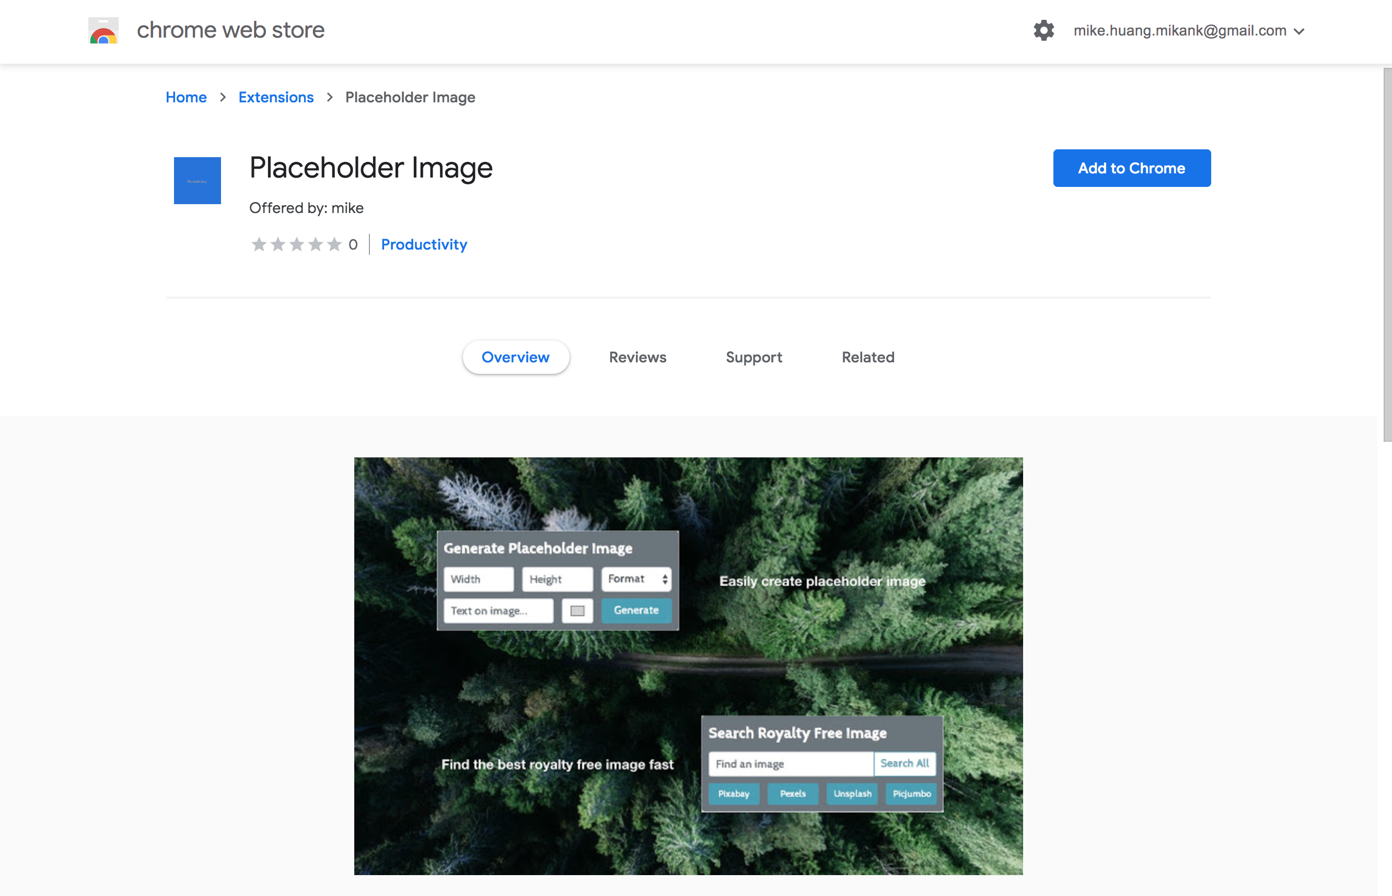Select the Related tab

coord(867,357)
